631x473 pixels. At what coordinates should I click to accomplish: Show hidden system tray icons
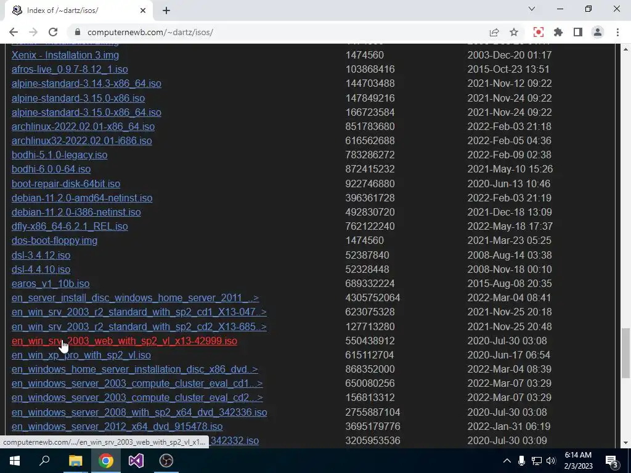(x=507, y=461)
